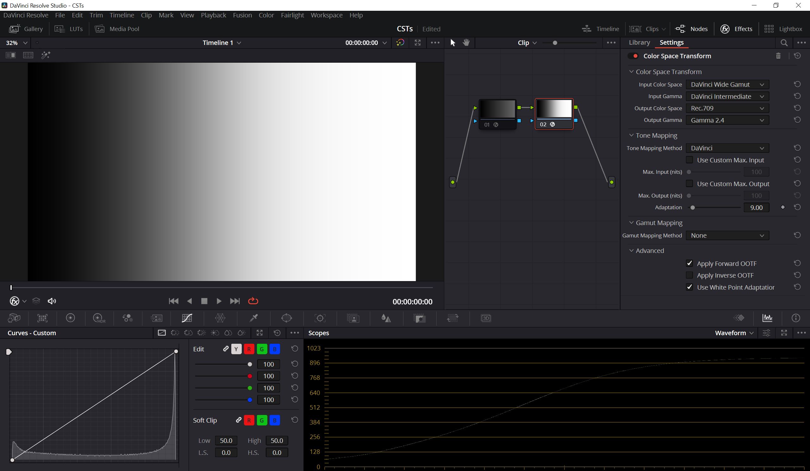This screenshot has width=810, height=471.
Task: Open the Workspace menu
Action: point(327,15)
